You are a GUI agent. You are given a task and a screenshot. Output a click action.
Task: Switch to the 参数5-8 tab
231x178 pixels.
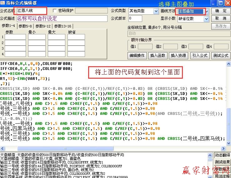tap(25, 26)
